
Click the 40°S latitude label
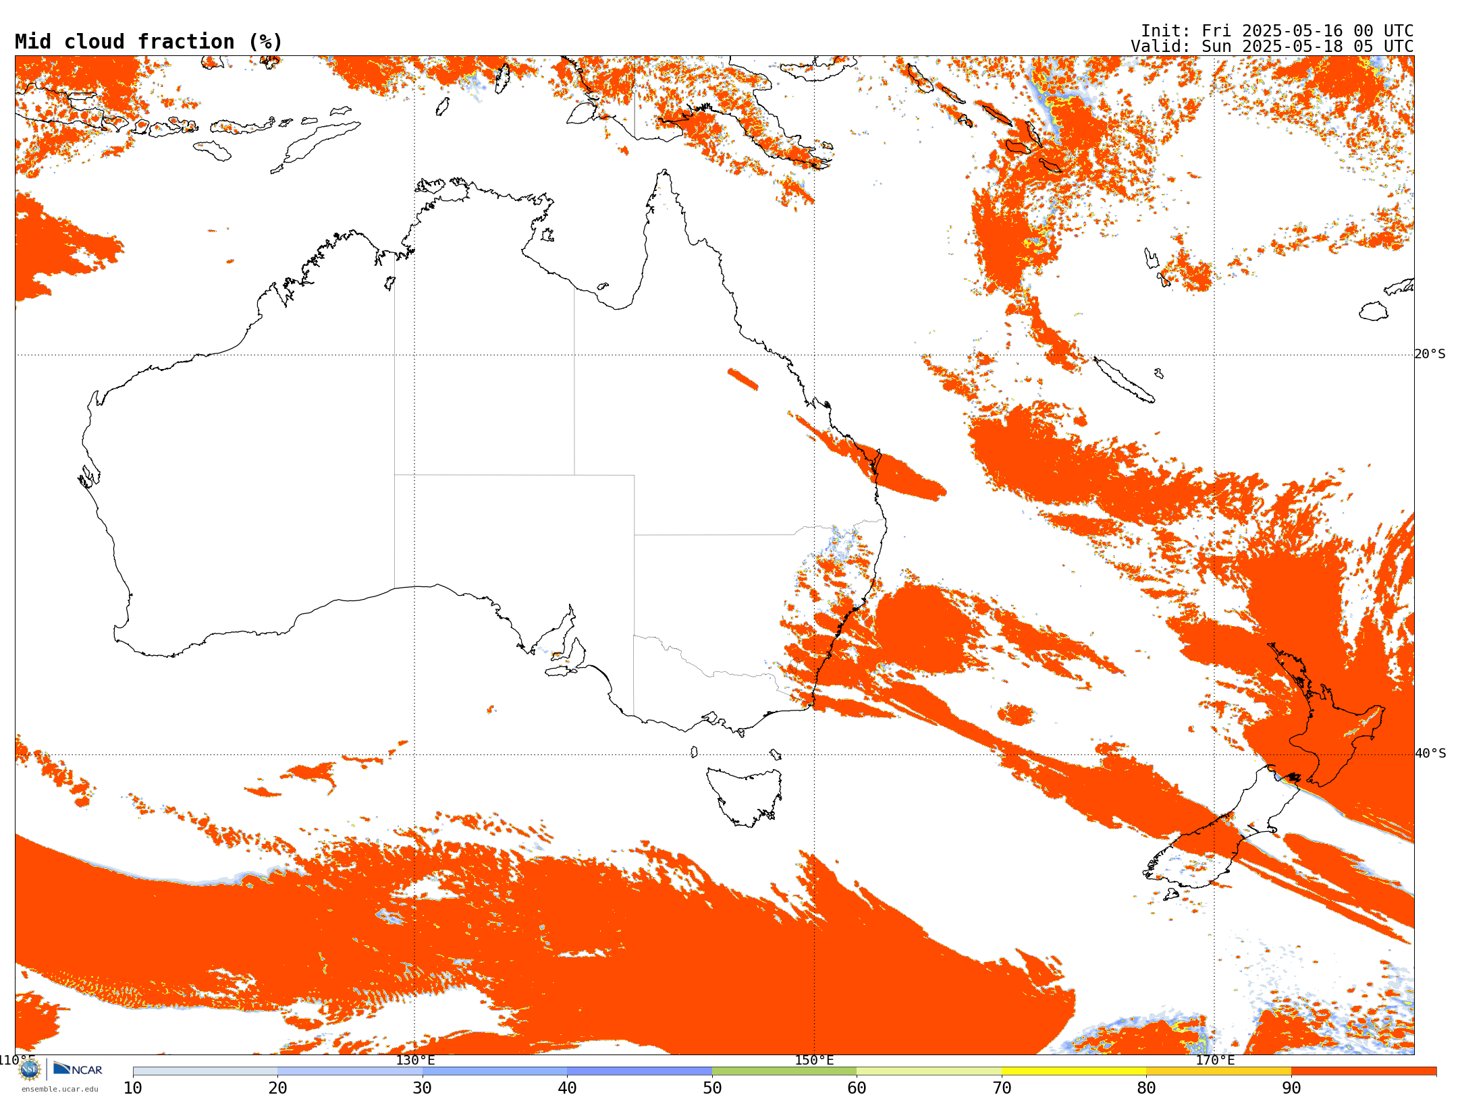(1430, 754)
